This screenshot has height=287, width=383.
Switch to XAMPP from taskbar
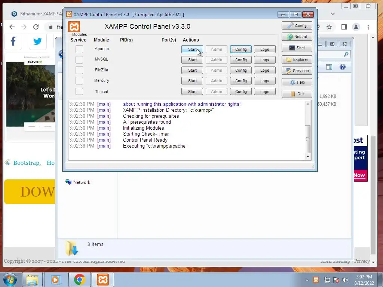click(103, 280)
